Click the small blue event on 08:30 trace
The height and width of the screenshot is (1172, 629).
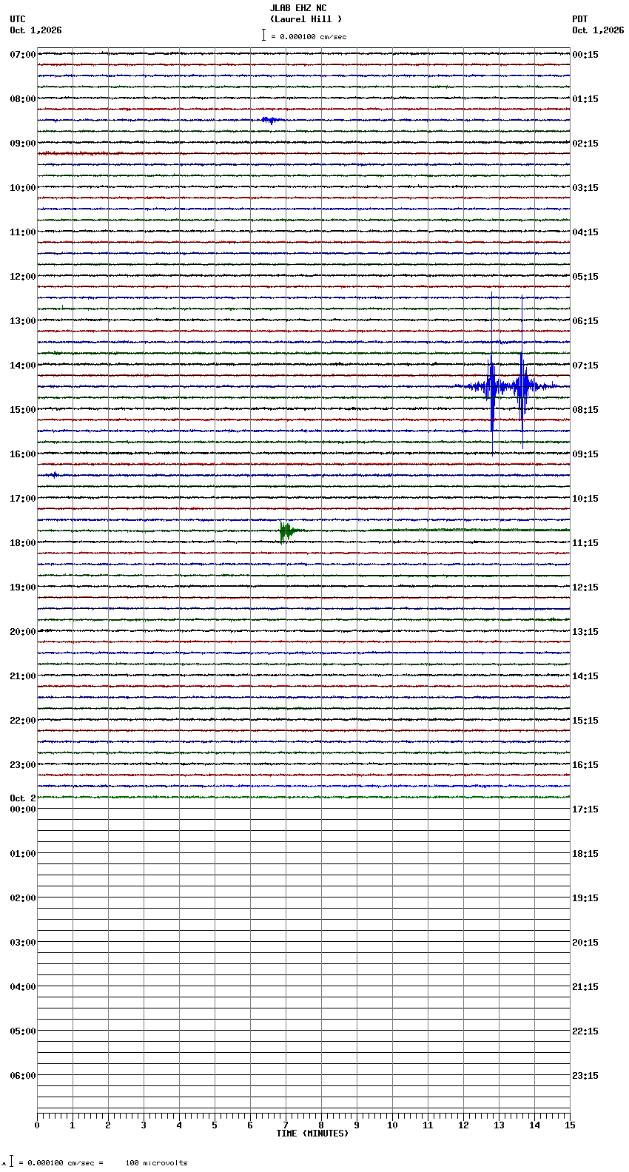[x=270, y=120]
